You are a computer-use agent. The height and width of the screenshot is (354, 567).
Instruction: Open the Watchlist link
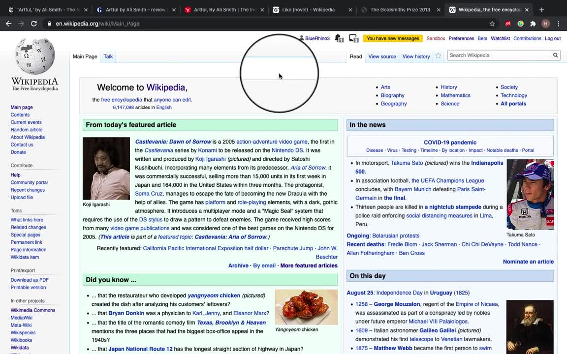click(x=500, y=38)
